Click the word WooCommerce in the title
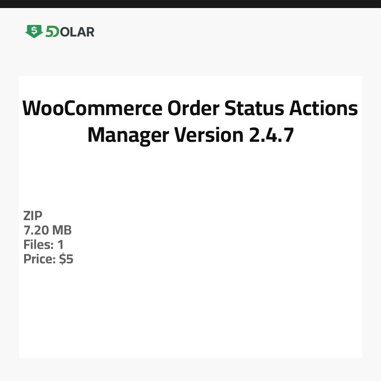381x381 pixels. pos(92,109)
